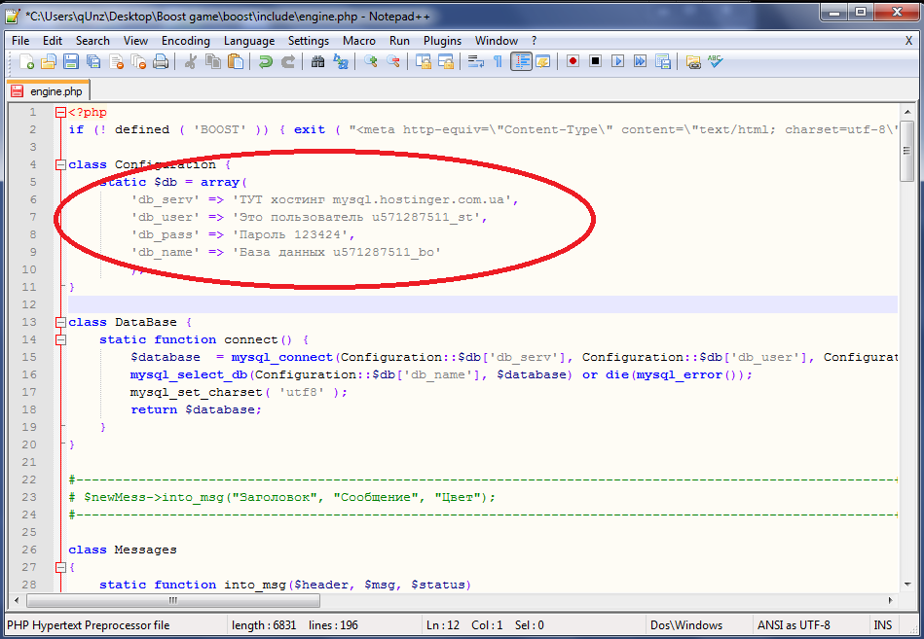924x639 pixels.
Task: Open the Window menu
Action: 497,41
